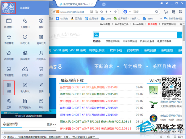Open 无痕窗口 incognito window
186x139 pixels.
point(25,23)
